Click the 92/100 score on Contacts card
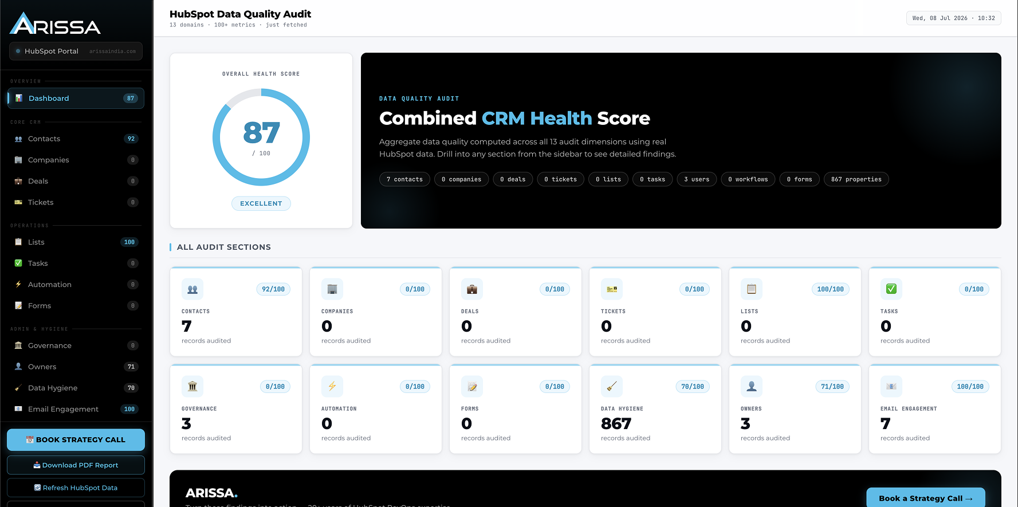The image size is (1018, 507). 273,289
